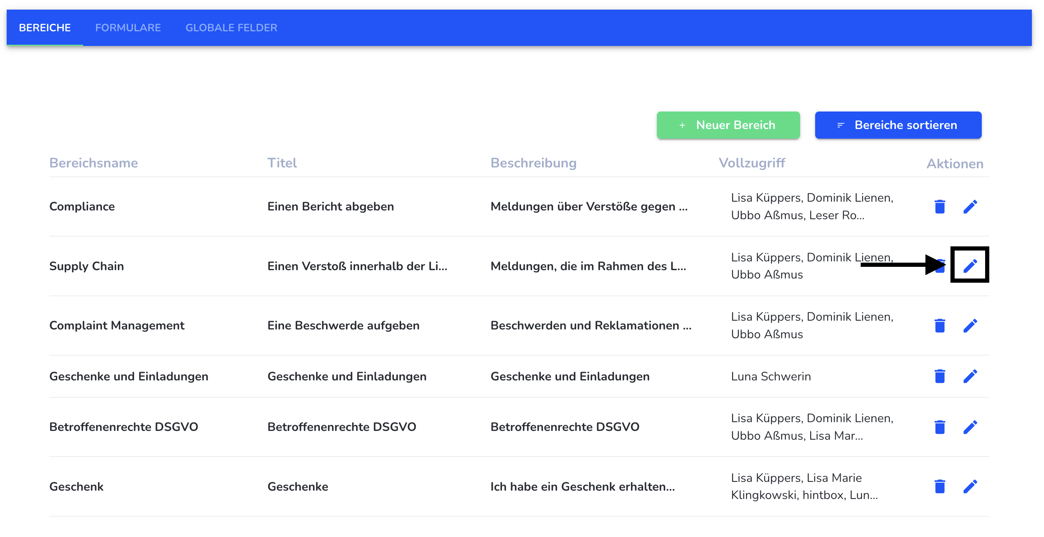This screenshot has height=537, width=1044.
Task: Click description 'Meldungen über Verstöße gegen ...'
Action: pos(589,207)
